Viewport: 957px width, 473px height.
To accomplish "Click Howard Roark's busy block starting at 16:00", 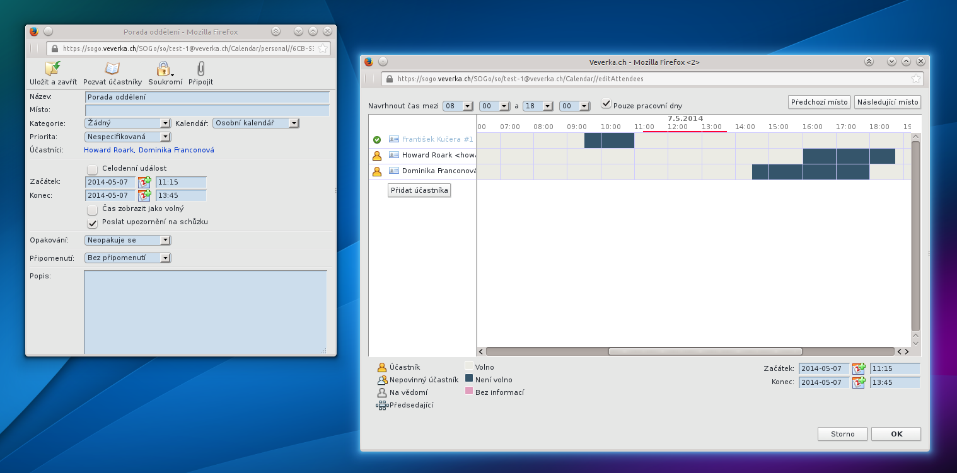I will (849, 156).
